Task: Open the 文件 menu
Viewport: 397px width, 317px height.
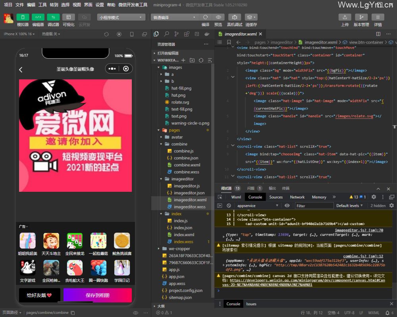Action: coord(19,5)
